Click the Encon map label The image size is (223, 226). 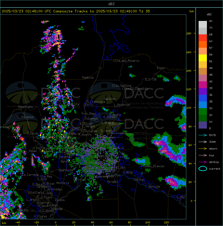pyautogui.click(x=161, y=68)
